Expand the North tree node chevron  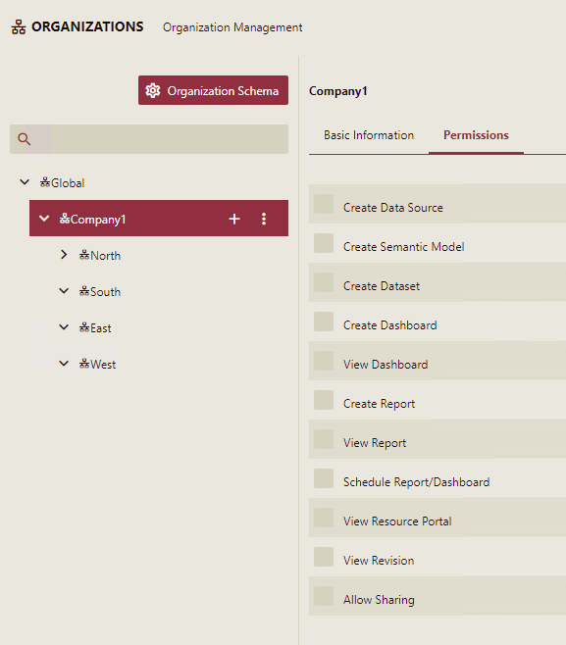[x=64, y=255]
